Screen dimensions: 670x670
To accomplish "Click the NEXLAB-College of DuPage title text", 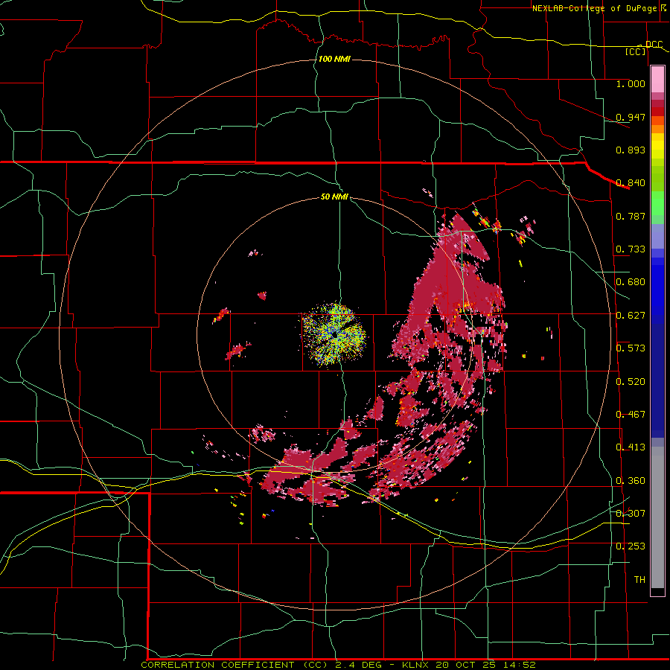I will (x=594, y=8).
